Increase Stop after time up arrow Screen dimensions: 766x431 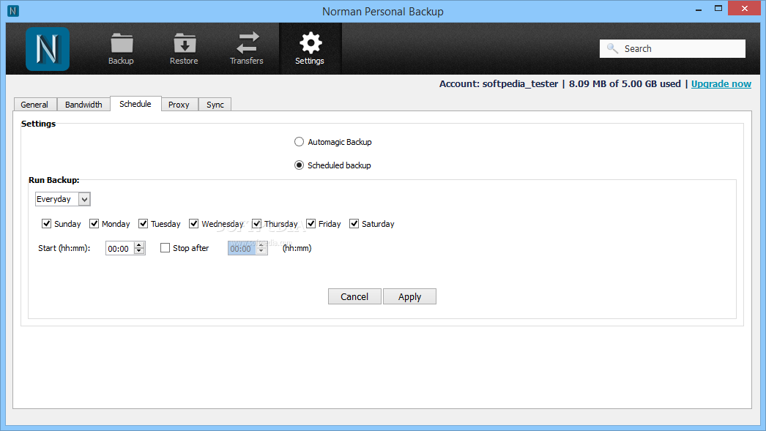click(x=262, y=245)
